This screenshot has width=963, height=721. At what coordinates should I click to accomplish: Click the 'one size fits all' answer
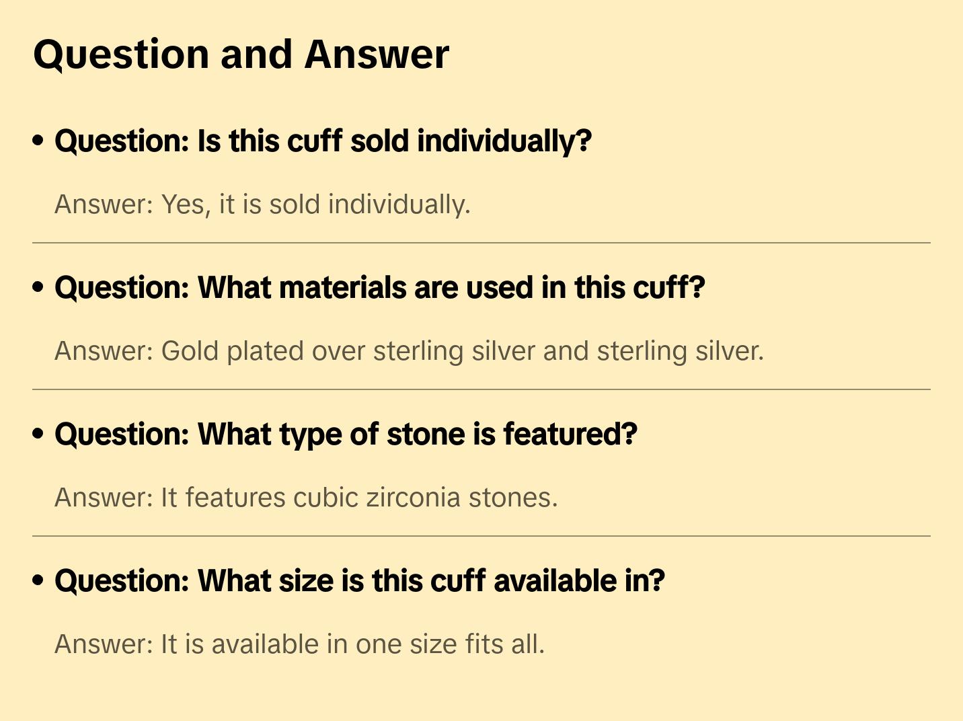[299, 644]
